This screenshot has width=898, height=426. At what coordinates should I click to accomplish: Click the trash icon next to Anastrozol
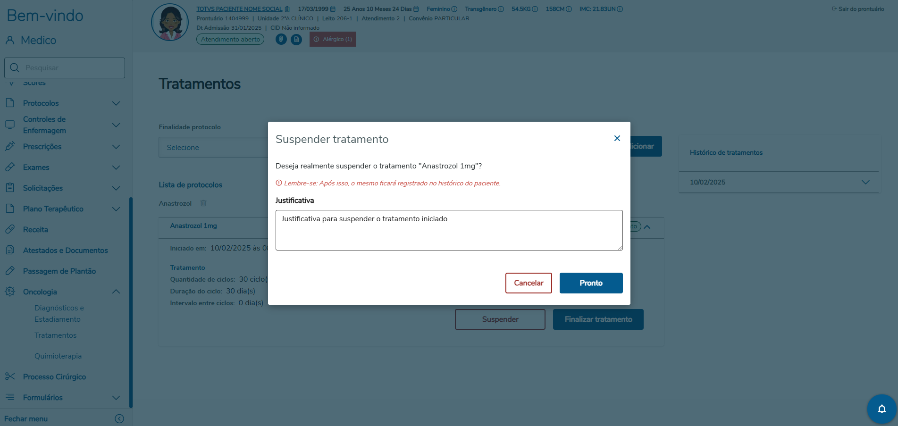(x=203, y=203)
